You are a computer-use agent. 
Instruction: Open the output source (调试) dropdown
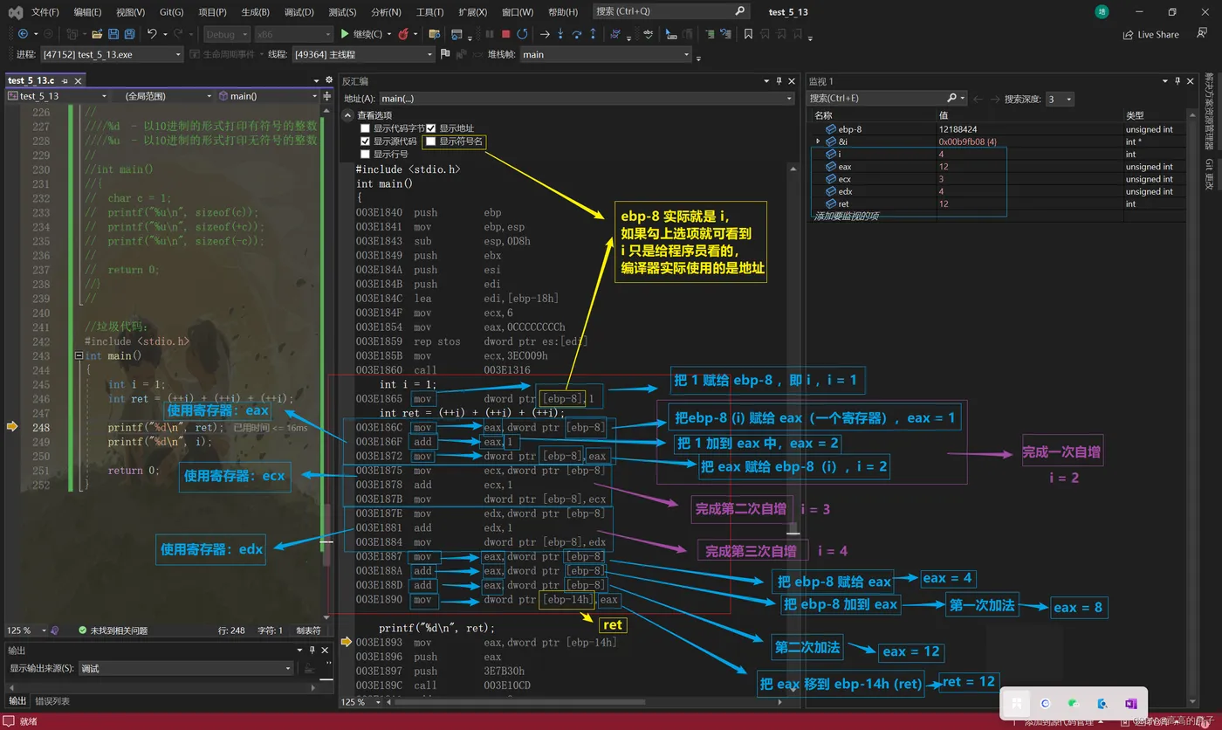click(x=288, y=668)
